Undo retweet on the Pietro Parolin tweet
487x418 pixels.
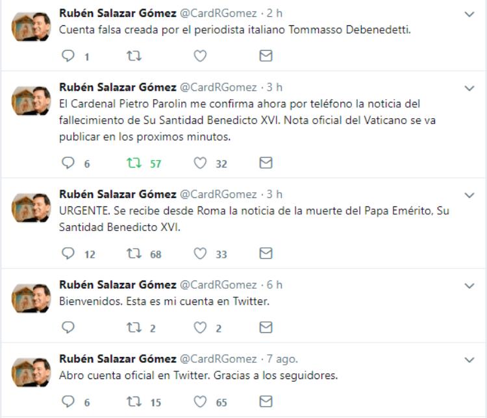click(134, 164)
